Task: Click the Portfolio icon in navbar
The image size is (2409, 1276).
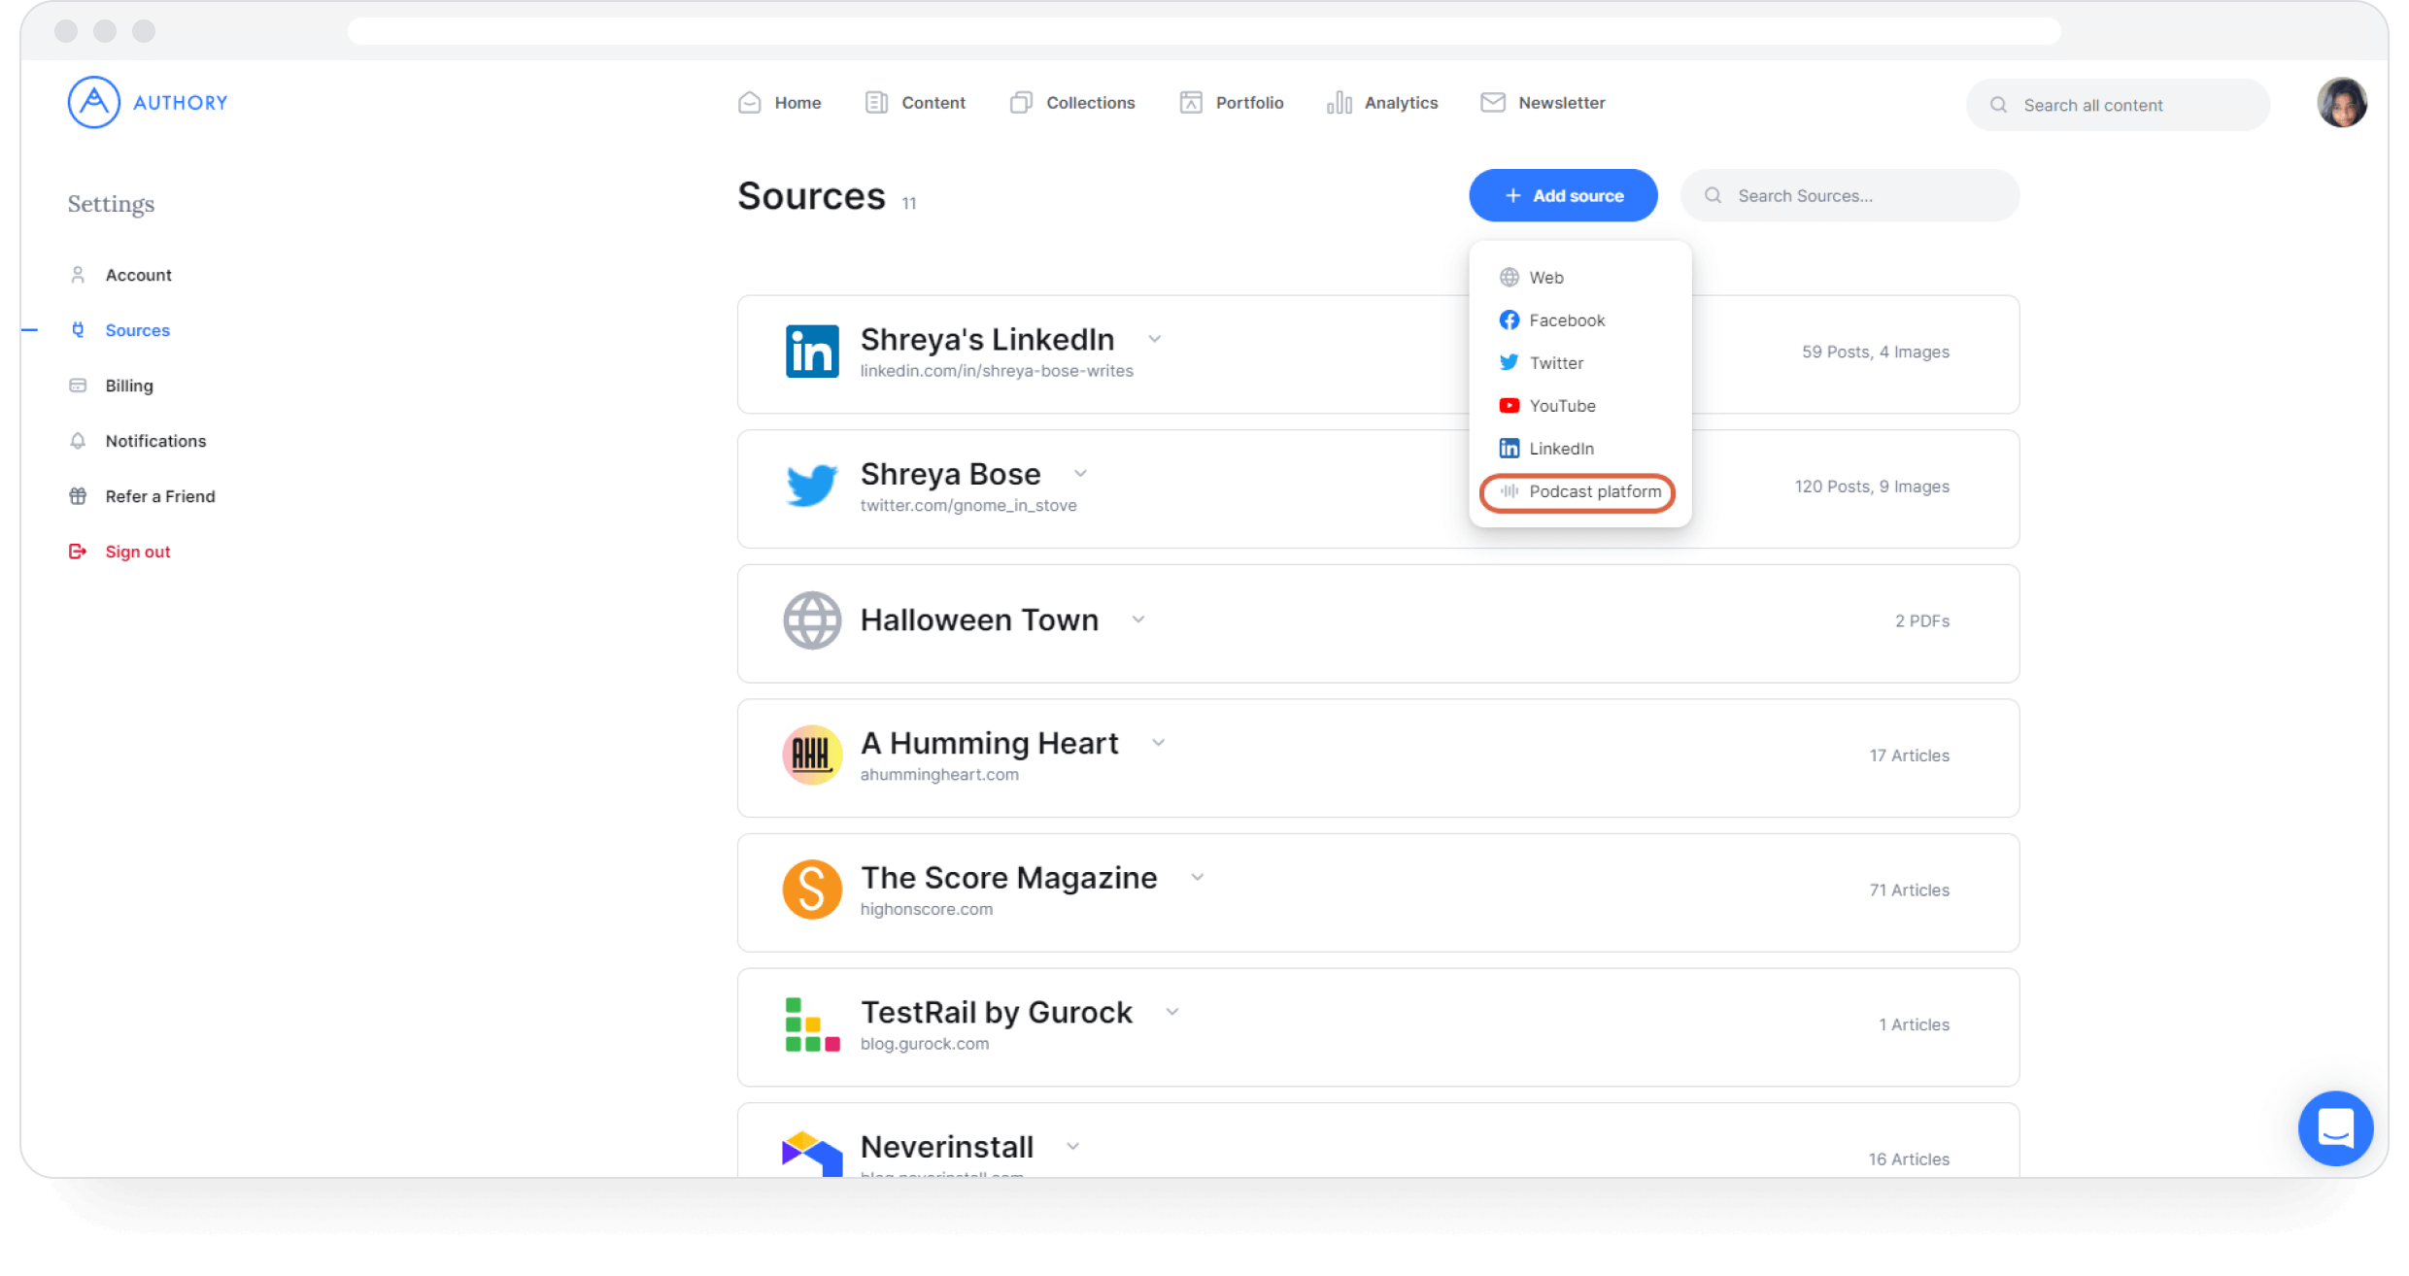Action: click(x=1191, y=103)
